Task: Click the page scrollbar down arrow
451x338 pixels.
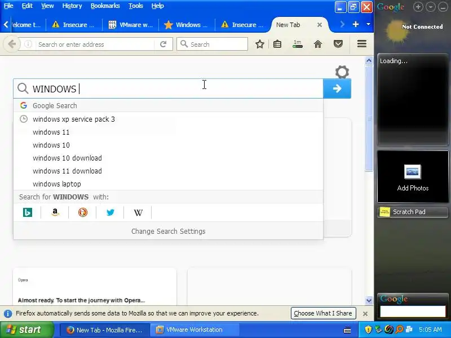Action: tap(369, 301)
